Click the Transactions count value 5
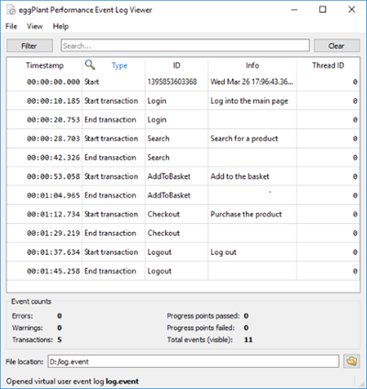 60,339
